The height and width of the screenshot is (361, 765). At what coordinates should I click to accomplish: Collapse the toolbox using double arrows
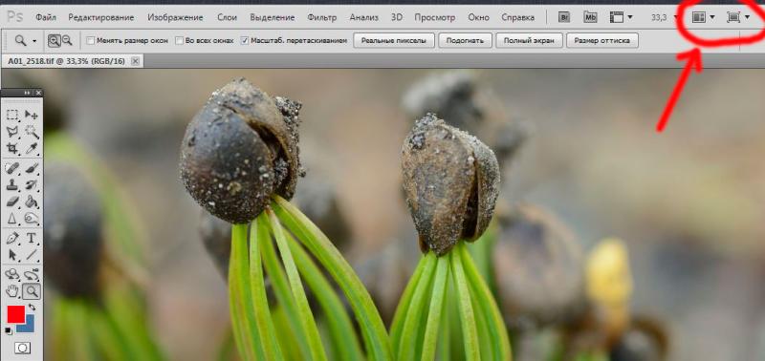coord(27,93)
